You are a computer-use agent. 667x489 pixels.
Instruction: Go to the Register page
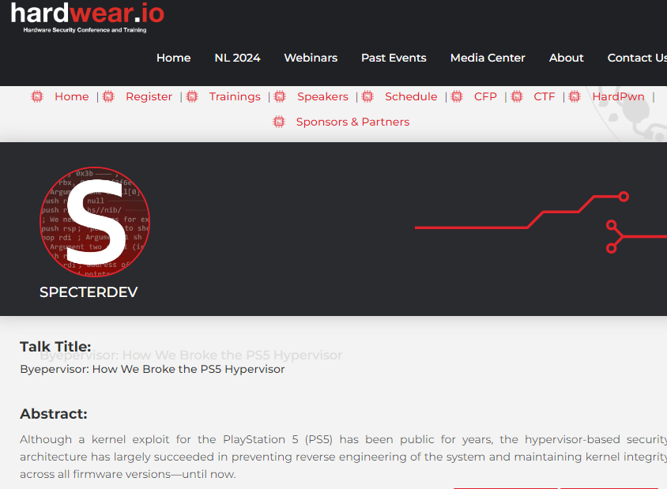tap(149, 96)
